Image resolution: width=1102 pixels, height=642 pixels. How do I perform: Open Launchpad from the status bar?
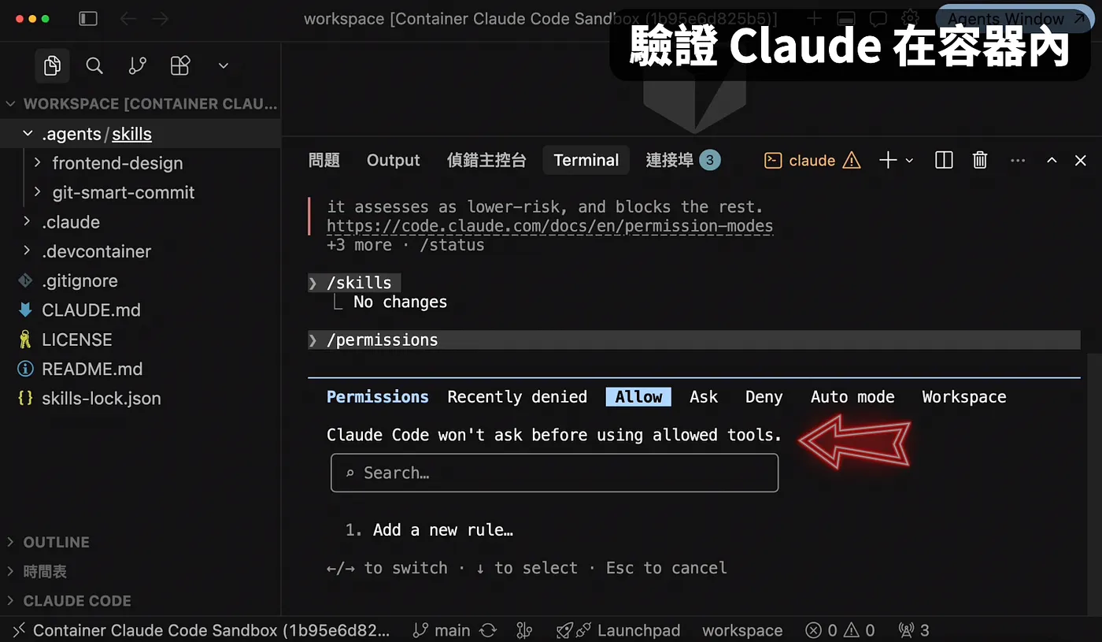point(618,630)
